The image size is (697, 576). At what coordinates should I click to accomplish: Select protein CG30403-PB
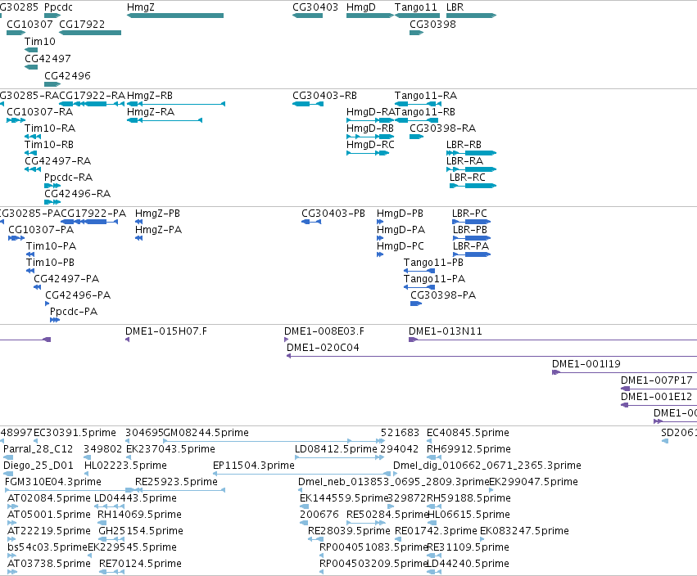point(311,222)
